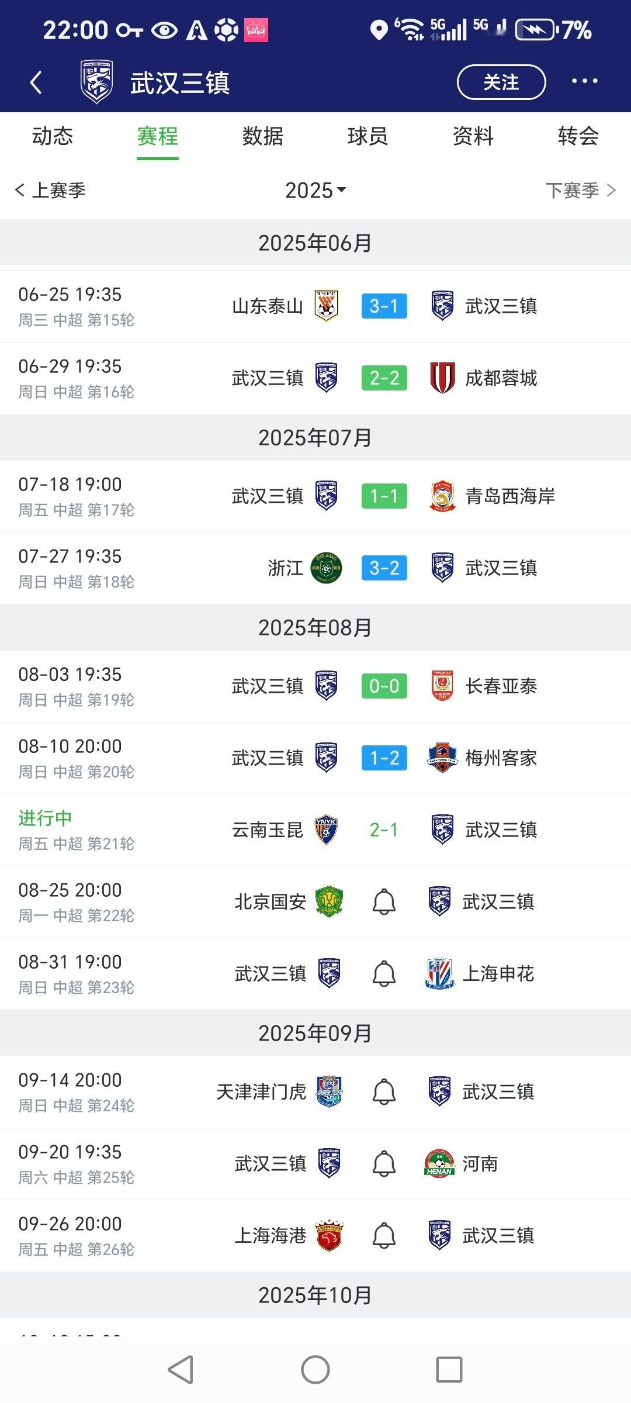Open the 2025 season dropdown

click(x=315, y=190)
